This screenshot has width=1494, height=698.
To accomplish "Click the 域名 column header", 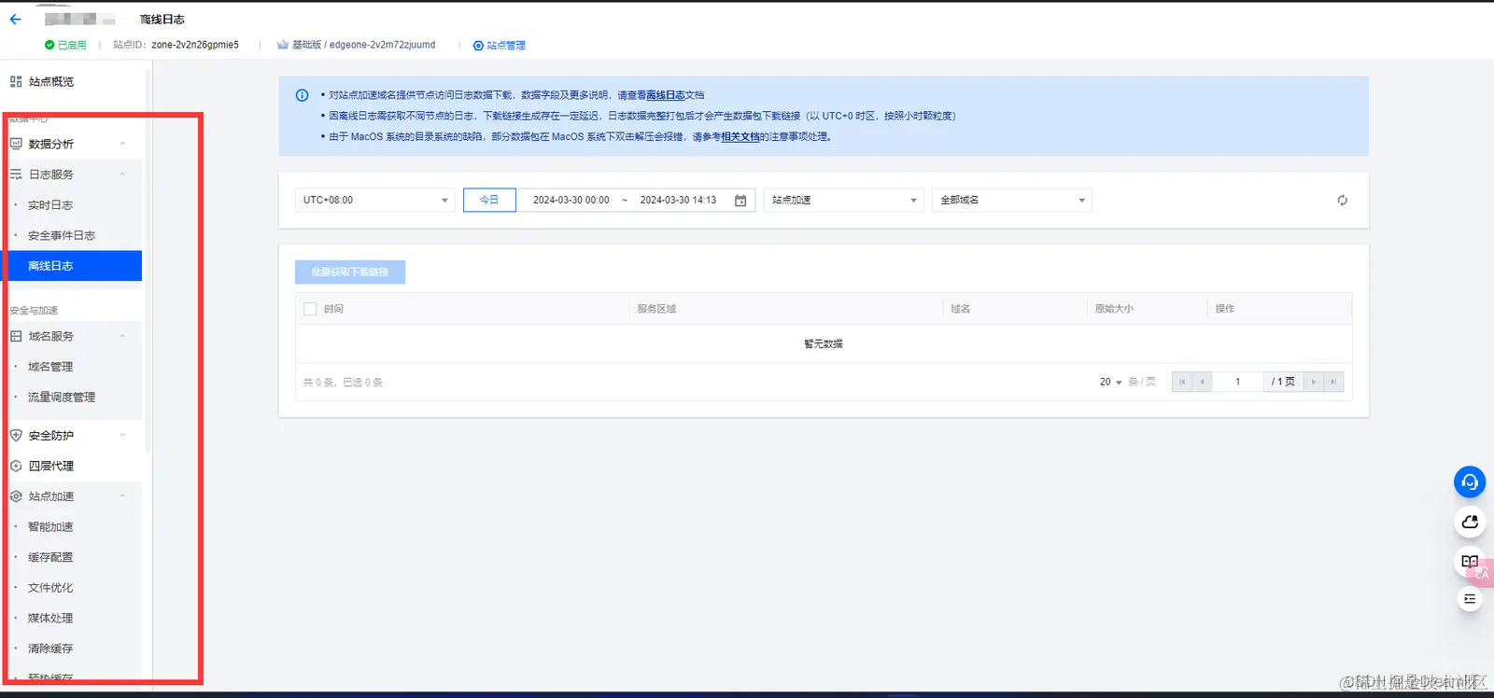I will (960, 309).
